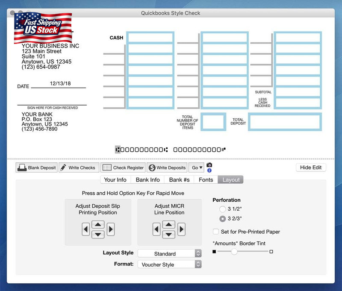
Task: Move deposit slip printing position up
Action: click(98, 224)
